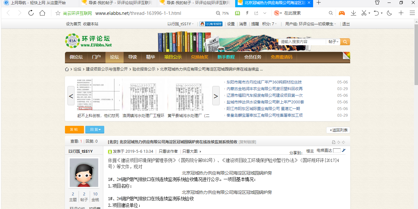The width and height of the screenshot is (418, 209).
Task: Click the previous thread arrow icon
Action: point(338,142)
